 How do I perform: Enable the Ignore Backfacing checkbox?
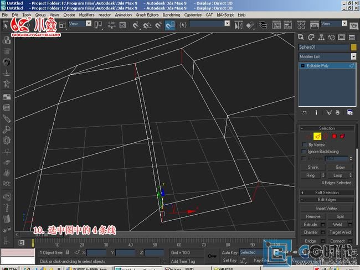pyautogui.click(x=304, y=152)
